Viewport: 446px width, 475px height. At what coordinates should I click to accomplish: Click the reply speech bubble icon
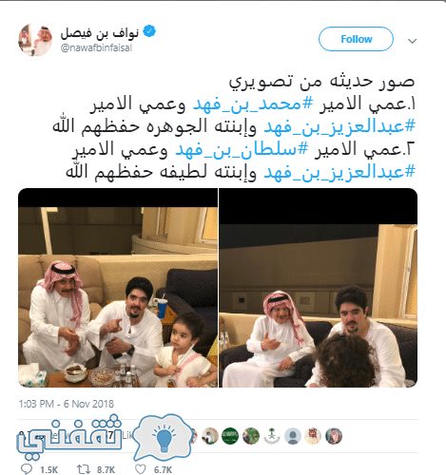tap(26, 469)
